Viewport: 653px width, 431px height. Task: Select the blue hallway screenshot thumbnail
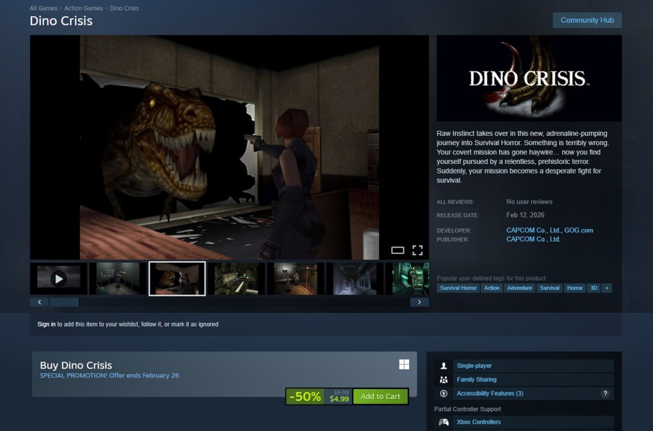pyautogui.click(x=355, y=279)
